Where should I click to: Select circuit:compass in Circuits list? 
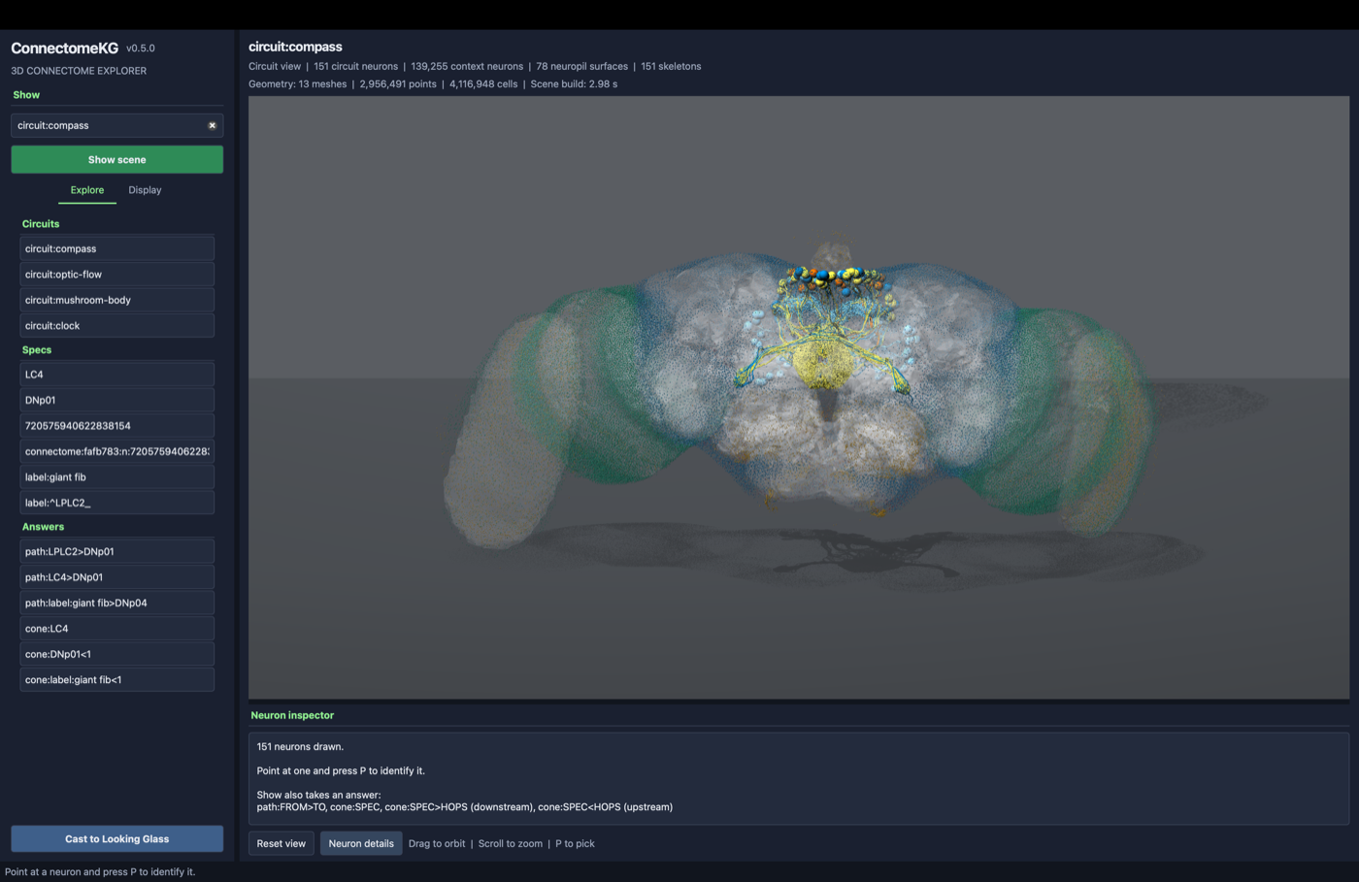tap(116, 248)
